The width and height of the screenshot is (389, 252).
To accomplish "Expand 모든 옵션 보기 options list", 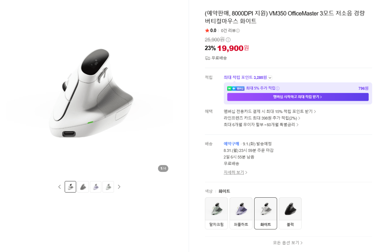I will [x=288, y=243].
